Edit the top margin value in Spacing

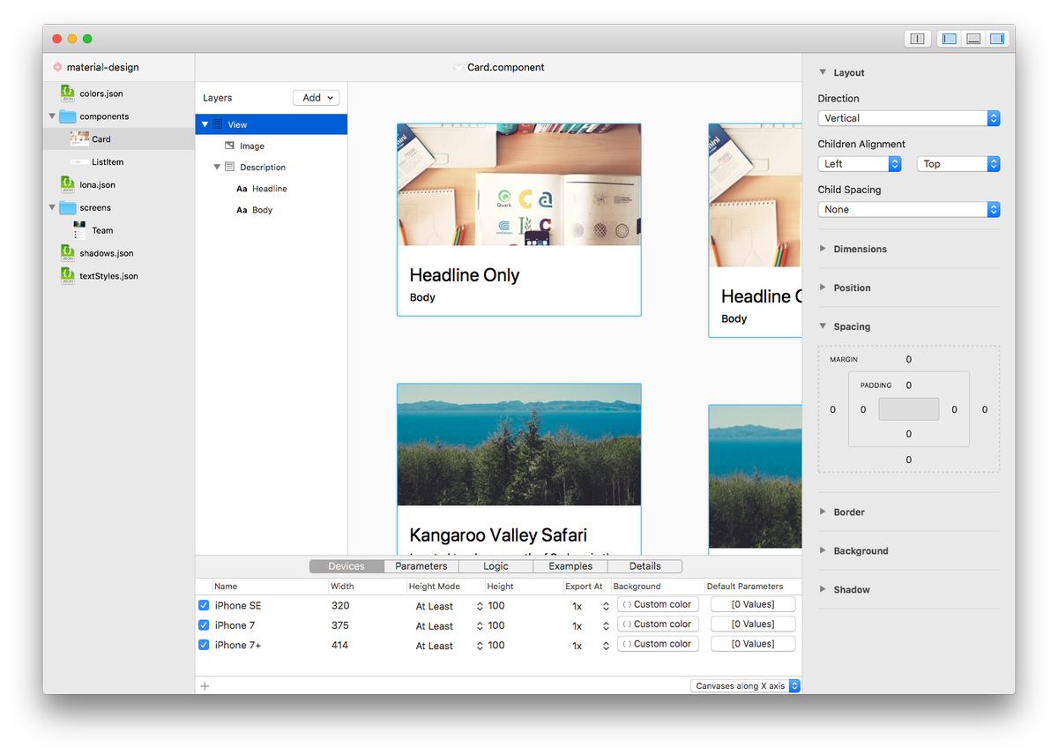click(x=909, y=359)
